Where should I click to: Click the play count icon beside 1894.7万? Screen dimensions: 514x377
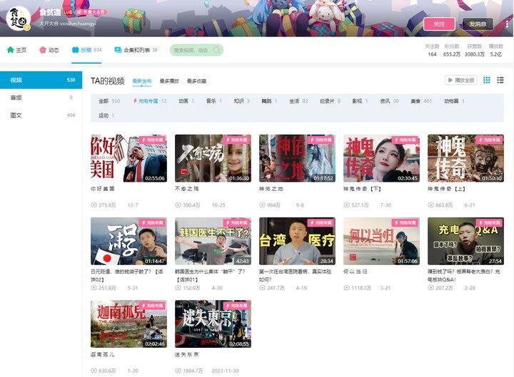[x=178, y=371]
